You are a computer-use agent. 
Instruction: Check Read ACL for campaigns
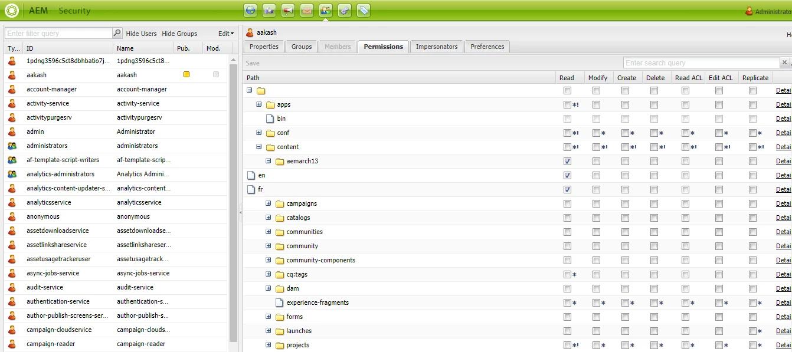click(x=685, y=203)
